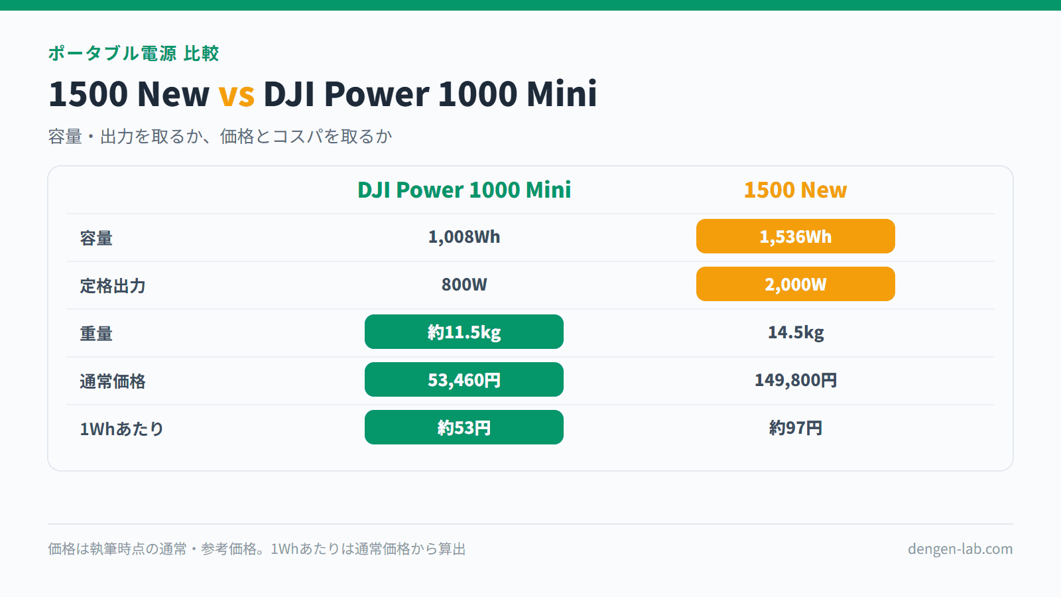Image resolution: width=1061 pixels, height=597 pixels.
Task: Click the green '約11.5kg' cell
Action: point(464,332)
